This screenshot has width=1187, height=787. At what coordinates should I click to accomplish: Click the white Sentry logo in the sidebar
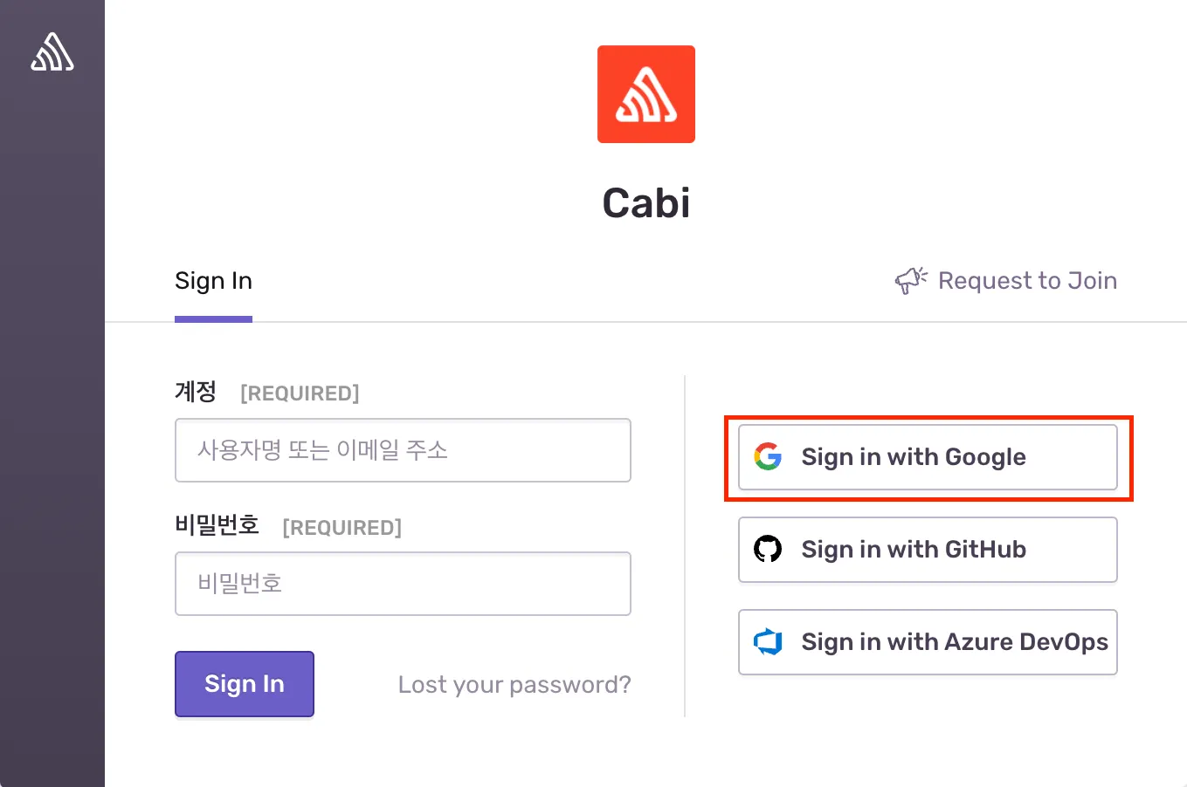52,51
